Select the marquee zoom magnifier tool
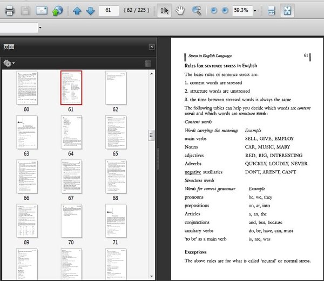Screen dimensions: 324x281 click(197, 10)
